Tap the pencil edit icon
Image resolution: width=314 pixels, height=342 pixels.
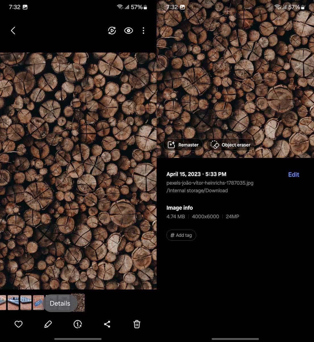coord(48,324)
